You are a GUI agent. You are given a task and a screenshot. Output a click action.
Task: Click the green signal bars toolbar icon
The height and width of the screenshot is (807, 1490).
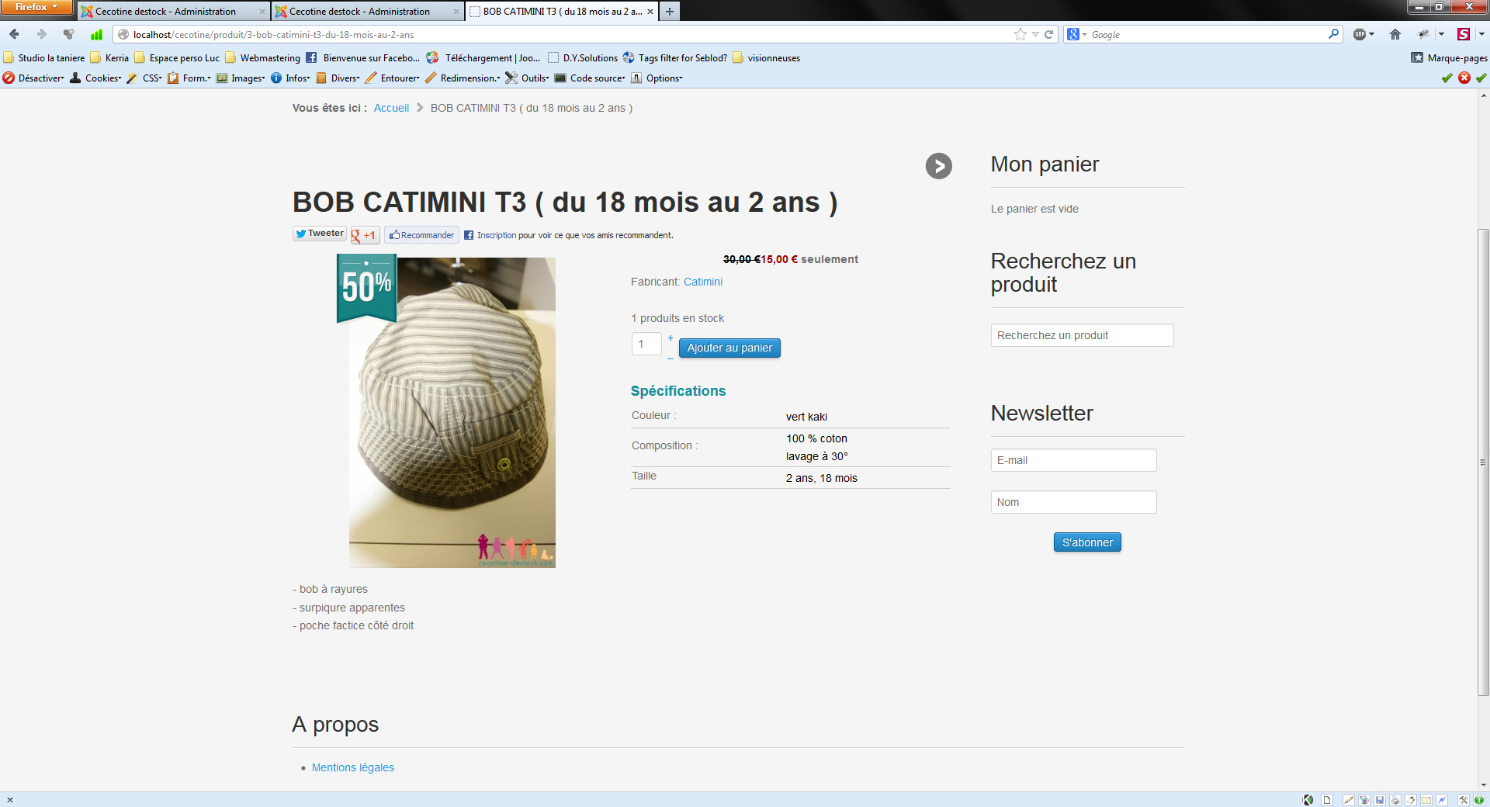[96, 34]
